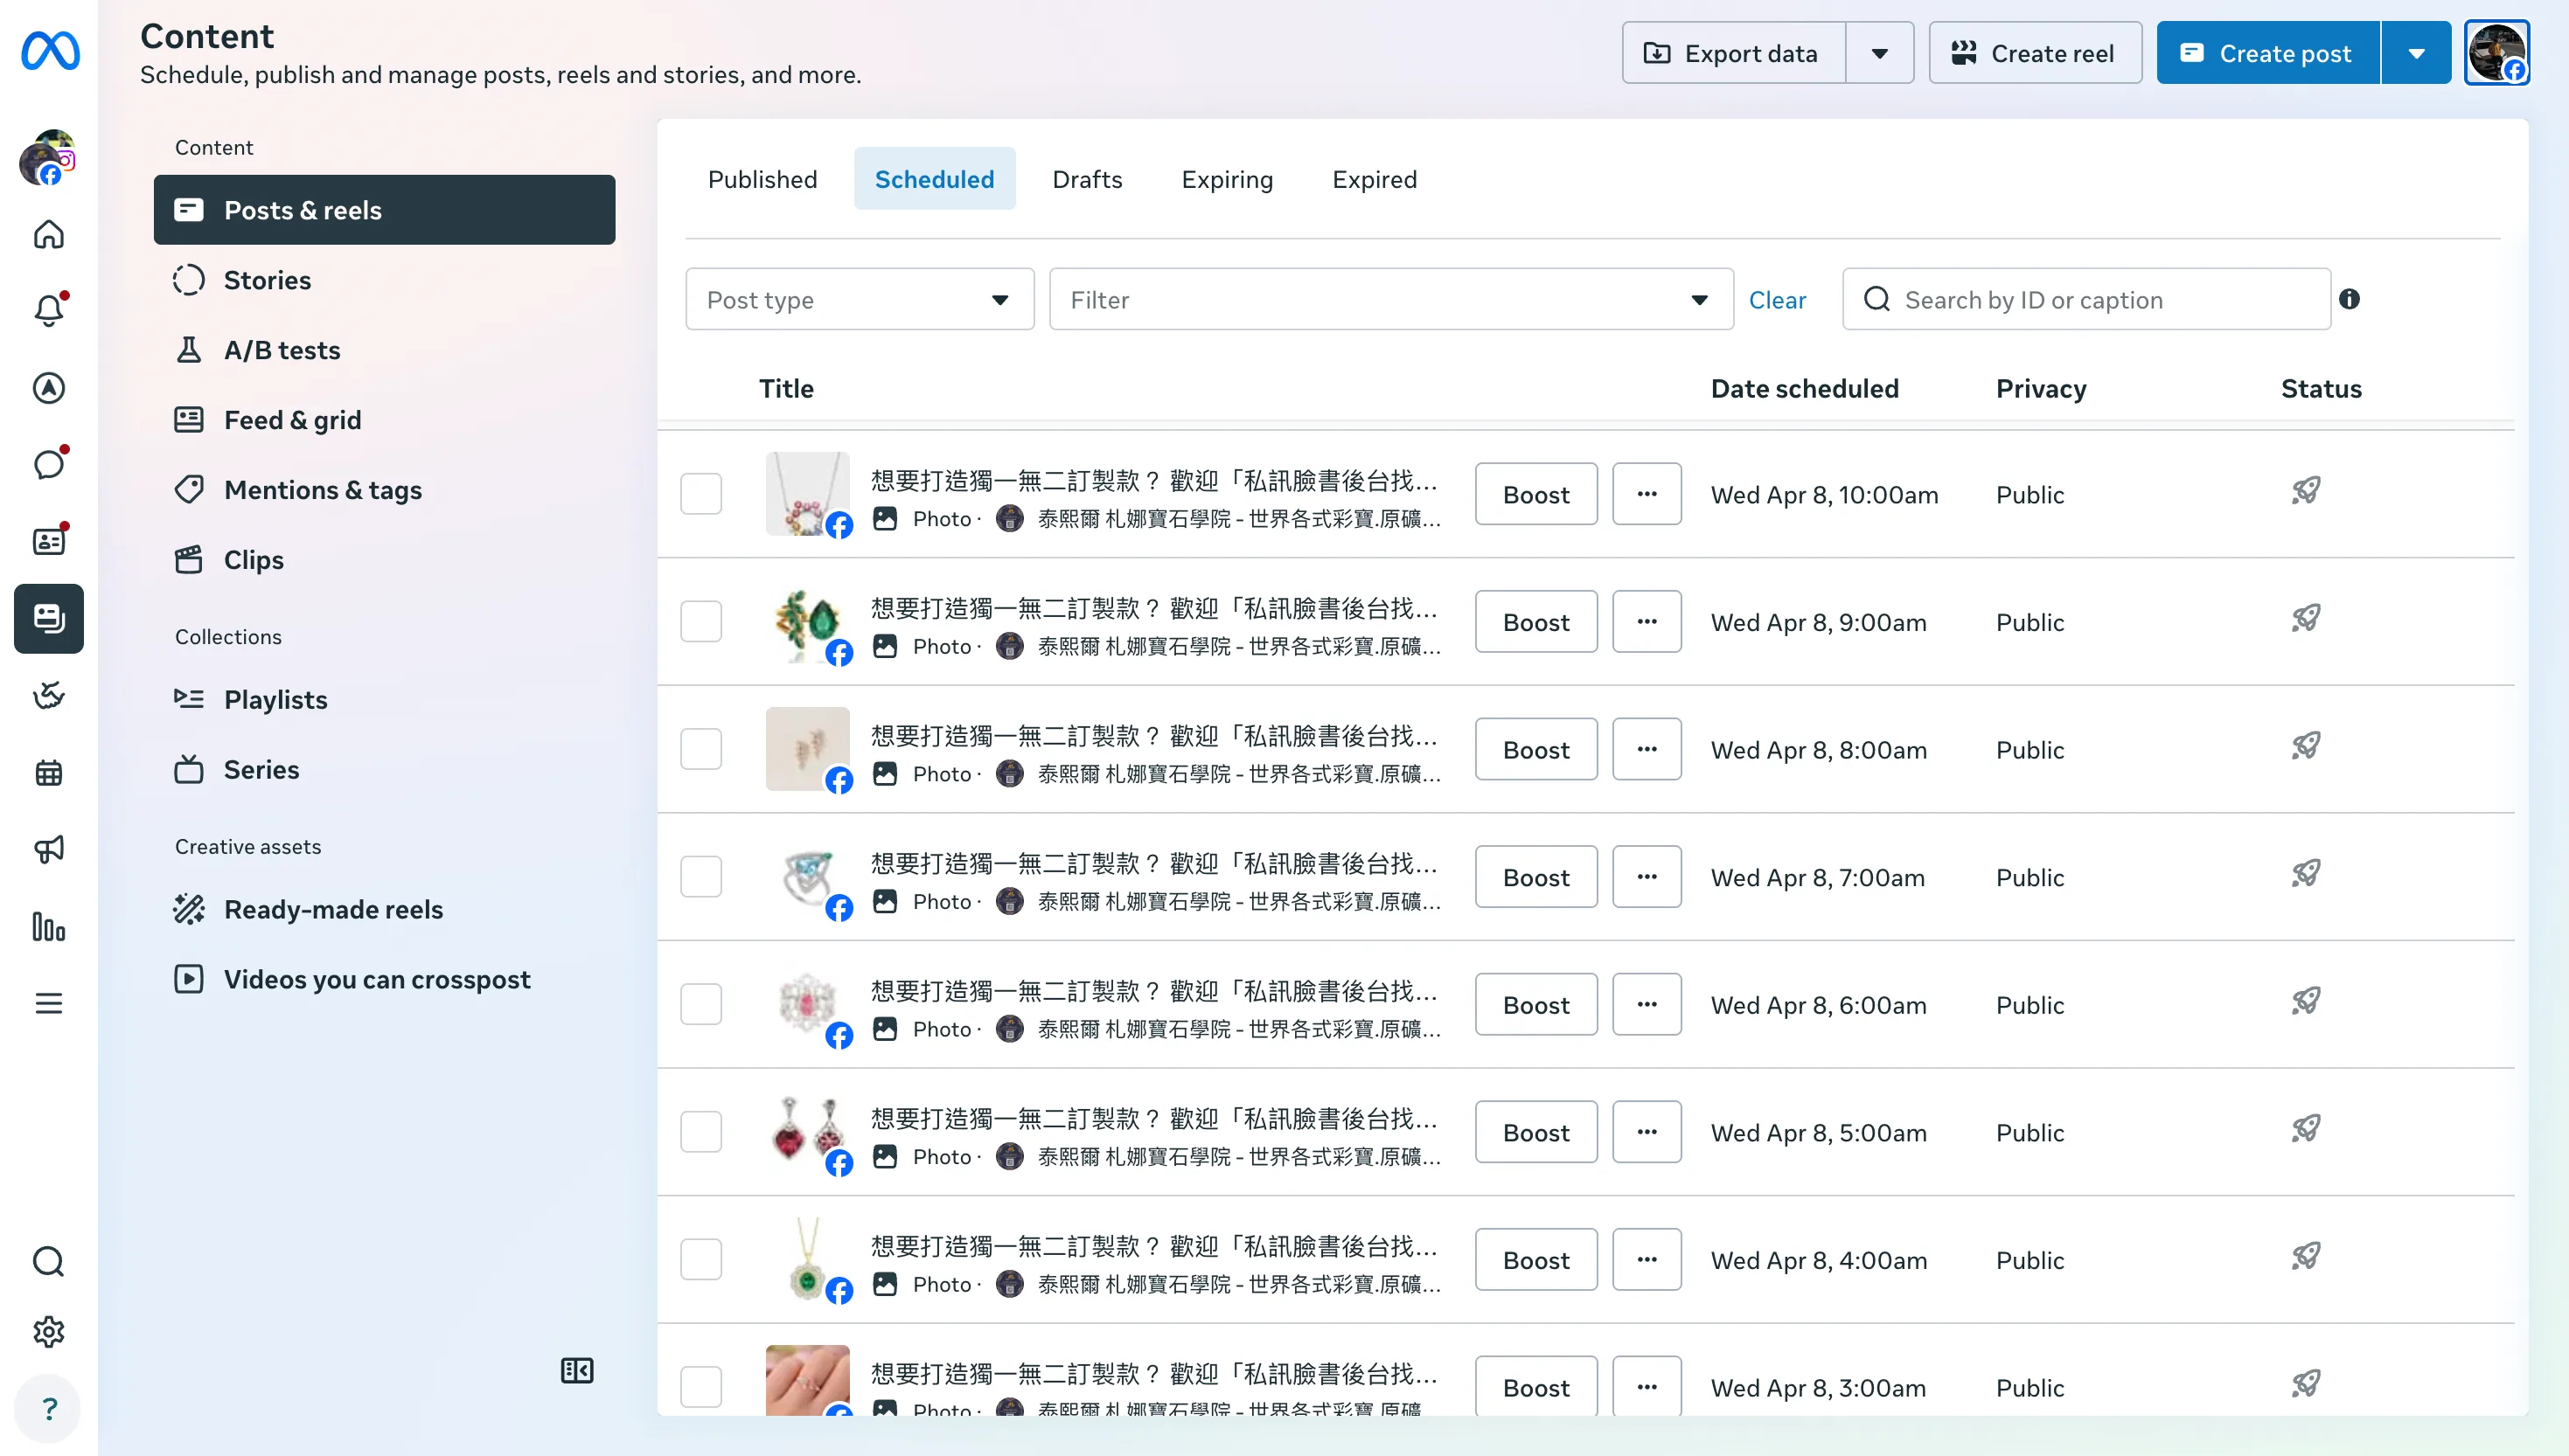Select checkbox for 3:00am scheduled post
Viewport: 2569px width, 1456px height.
(701, 1387)
